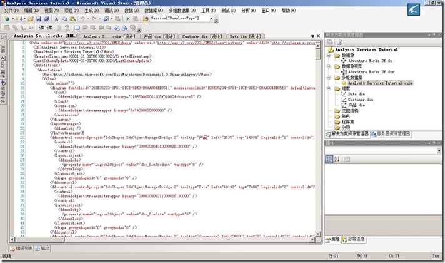Viewport: 445px width, 263px height.
Task: Collapse the 多维数据集 folder node
Action: (329, 78)
